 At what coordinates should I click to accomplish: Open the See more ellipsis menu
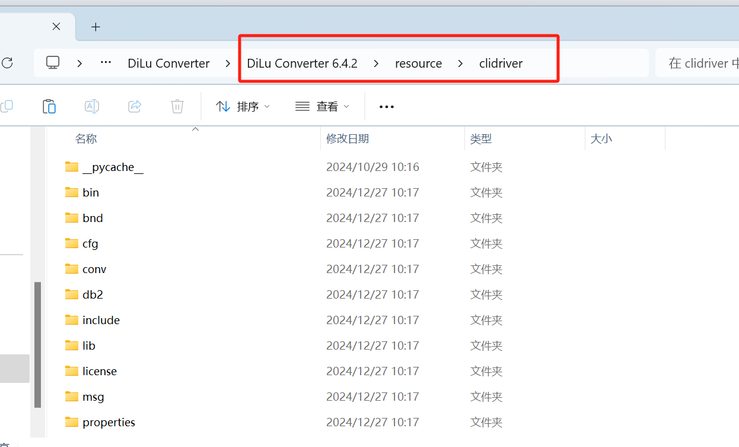click(x=387, y=107)
